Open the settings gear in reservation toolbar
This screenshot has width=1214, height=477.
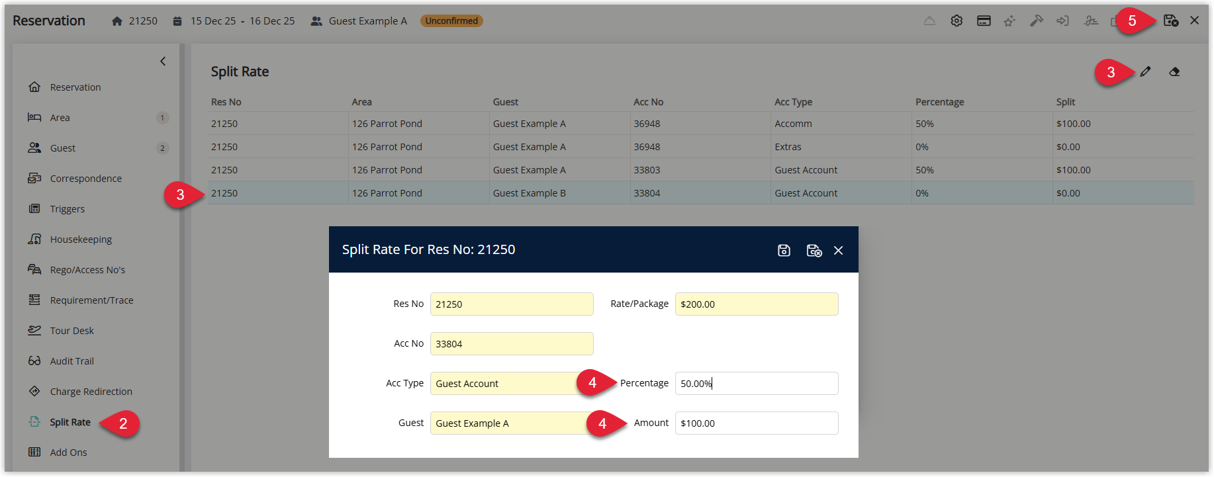(x=957, y=21)
